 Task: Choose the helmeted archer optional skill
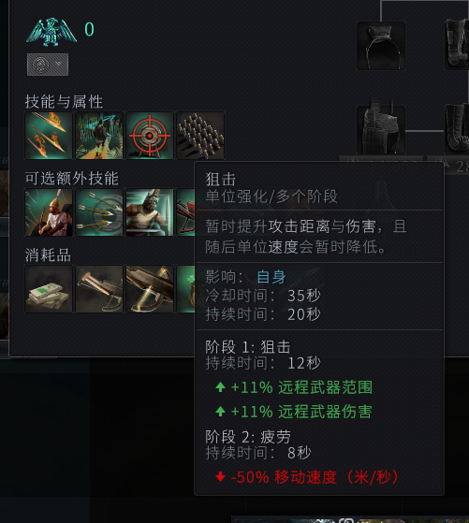(x=49, y=212)
